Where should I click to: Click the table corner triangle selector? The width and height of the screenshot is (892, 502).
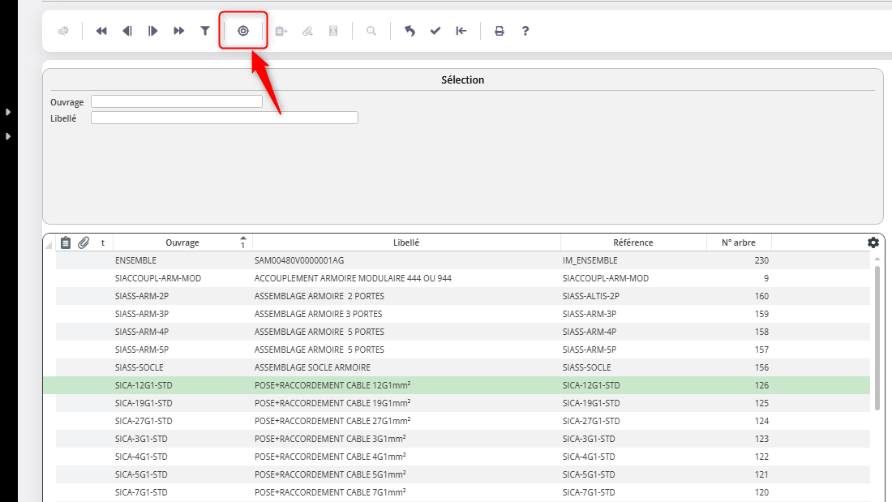pyautogui.click(x=49, y=245)
